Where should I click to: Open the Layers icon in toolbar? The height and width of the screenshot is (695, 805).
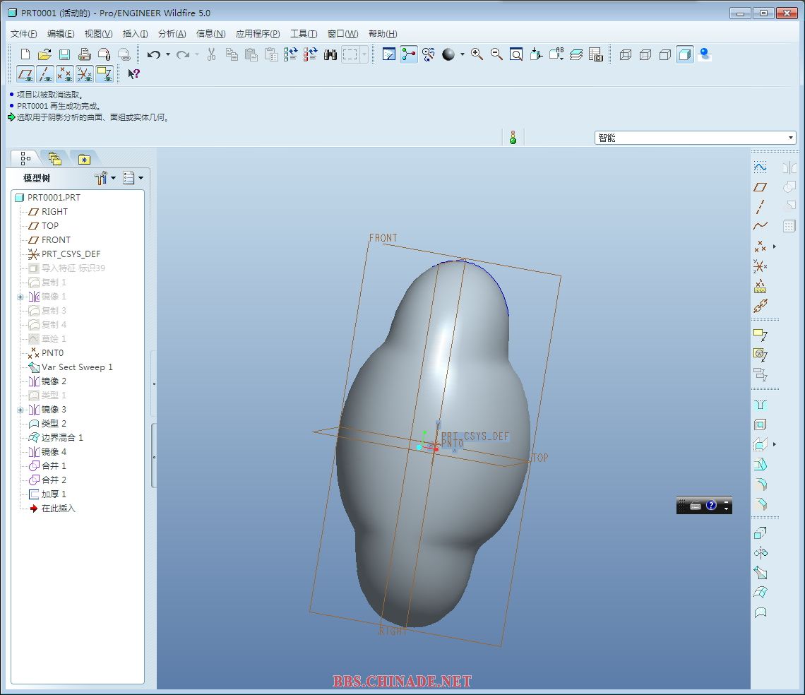[x=576, y=54]
